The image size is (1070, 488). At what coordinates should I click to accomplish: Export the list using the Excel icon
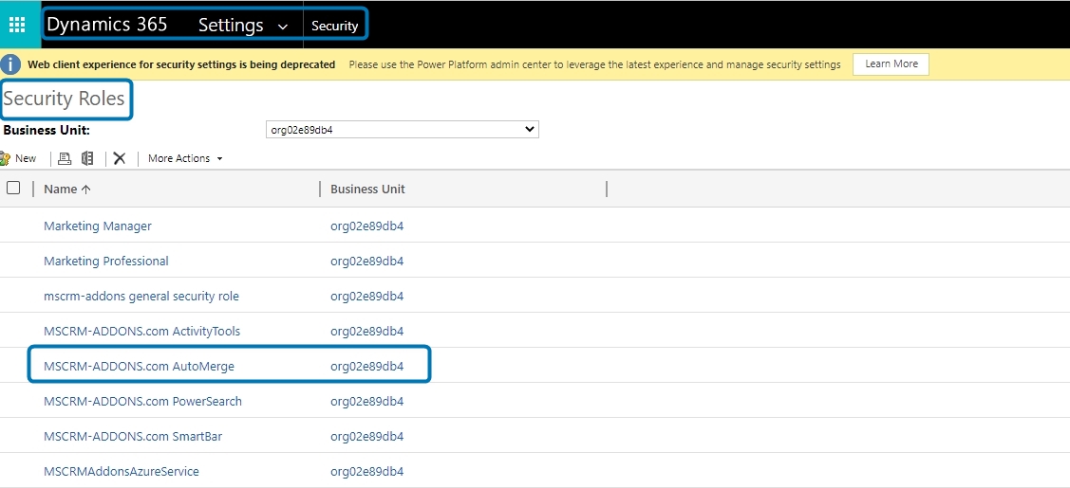coord(87,158)
